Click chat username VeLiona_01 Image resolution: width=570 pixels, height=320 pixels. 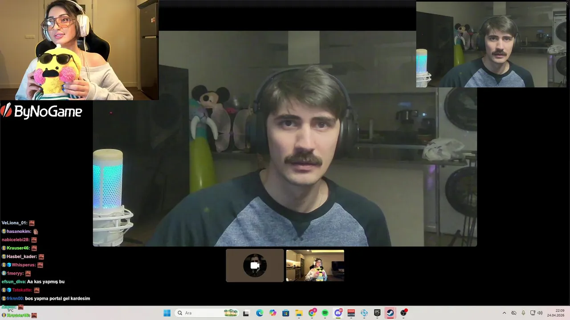14,223
